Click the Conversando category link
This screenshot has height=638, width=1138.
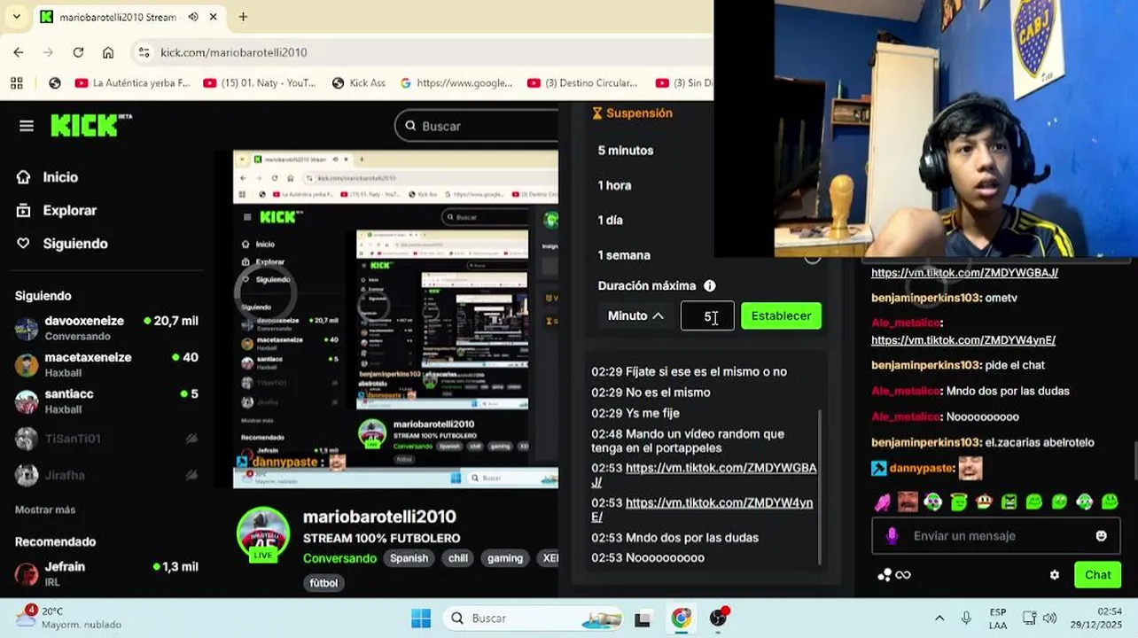tap(339, 558)
